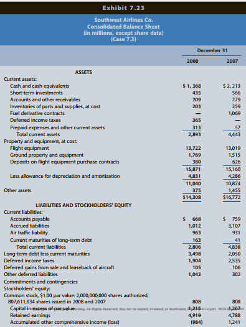The height and width of the screenshot is (327, 246).
Task: Select net property value '10,874'
Action: tap(233, 184)
